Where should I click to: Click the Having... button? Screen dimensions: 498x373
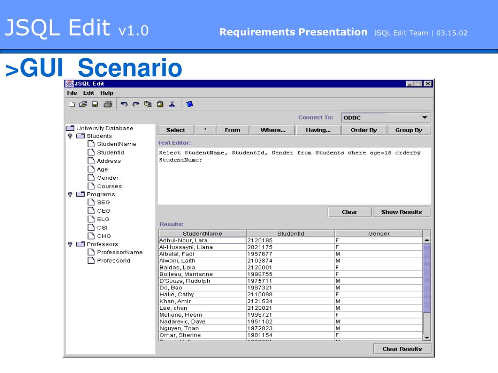tap(318, 130)
